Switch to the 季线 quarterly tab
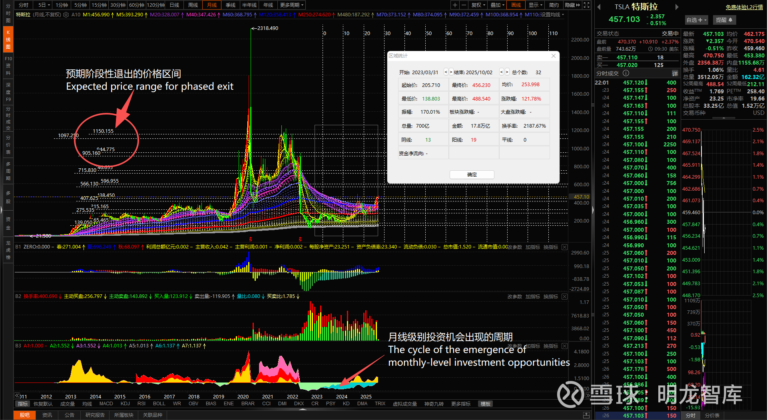Image resolution: width=767 pixels, height=420 pixels. pyautogui.click(x=231, y=5)
